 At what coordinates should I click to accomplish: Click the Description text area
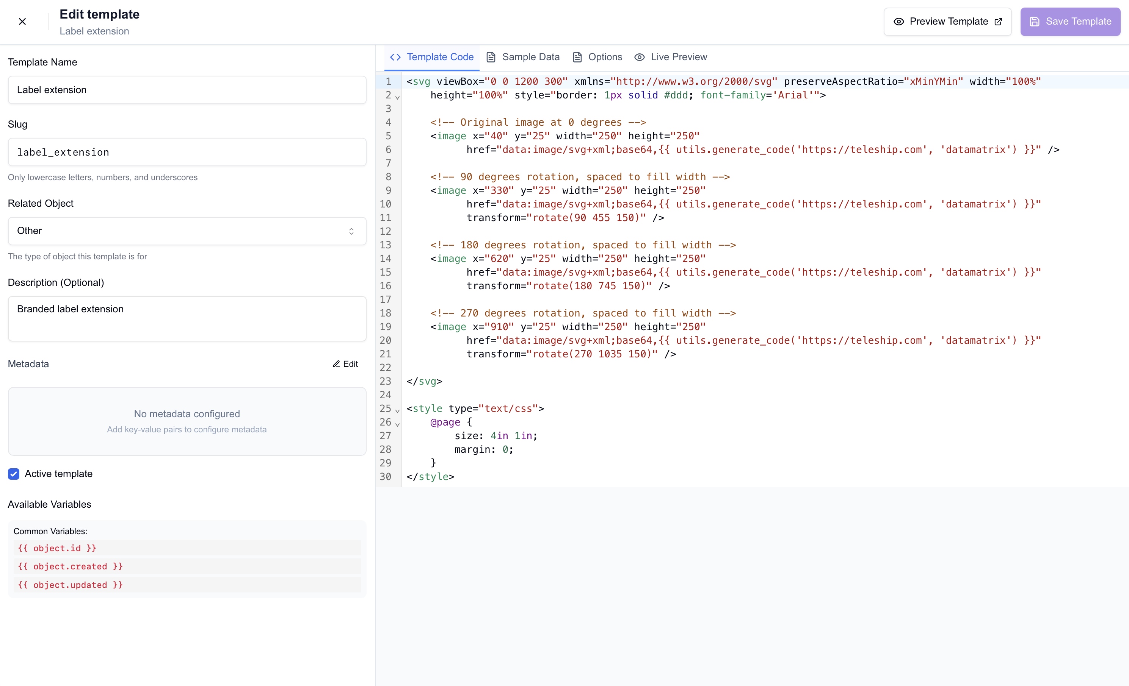coord(187,318)
